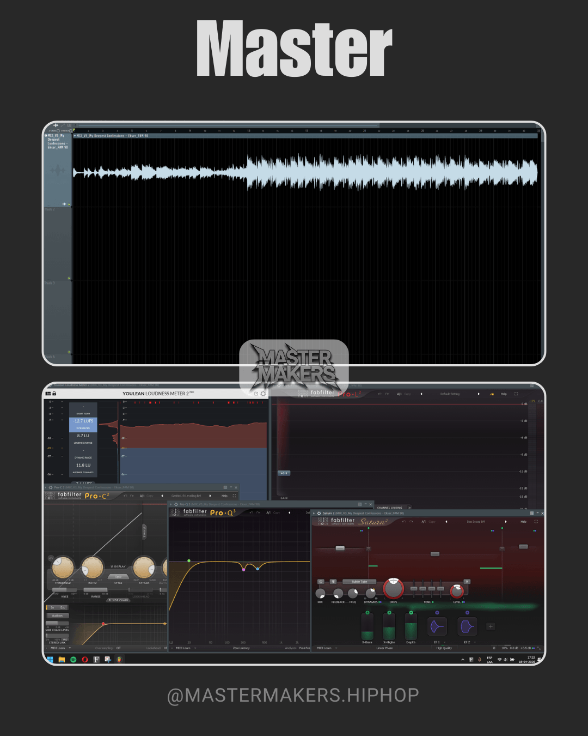Image resolution: width=588 pixels, height=736 pixels.
Task: Toggle Saturn 2 band power button
Action: (321, 582)
